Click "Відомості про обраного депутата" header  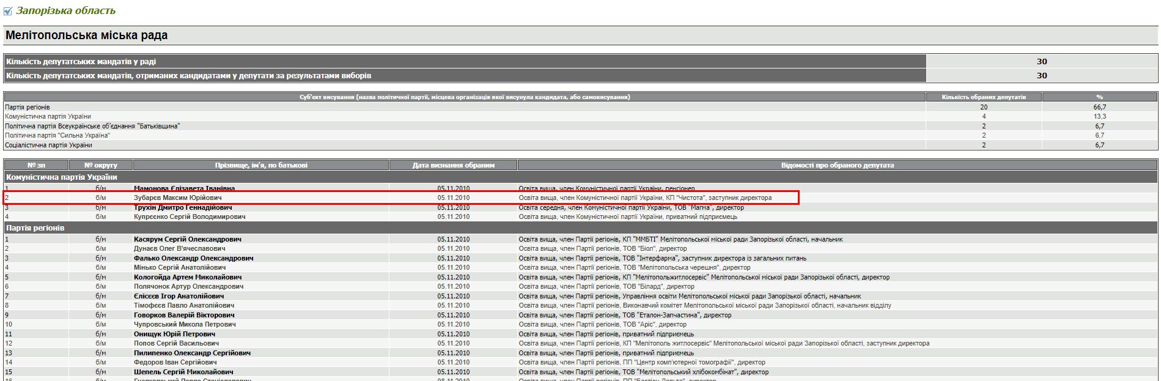[837, 165]
